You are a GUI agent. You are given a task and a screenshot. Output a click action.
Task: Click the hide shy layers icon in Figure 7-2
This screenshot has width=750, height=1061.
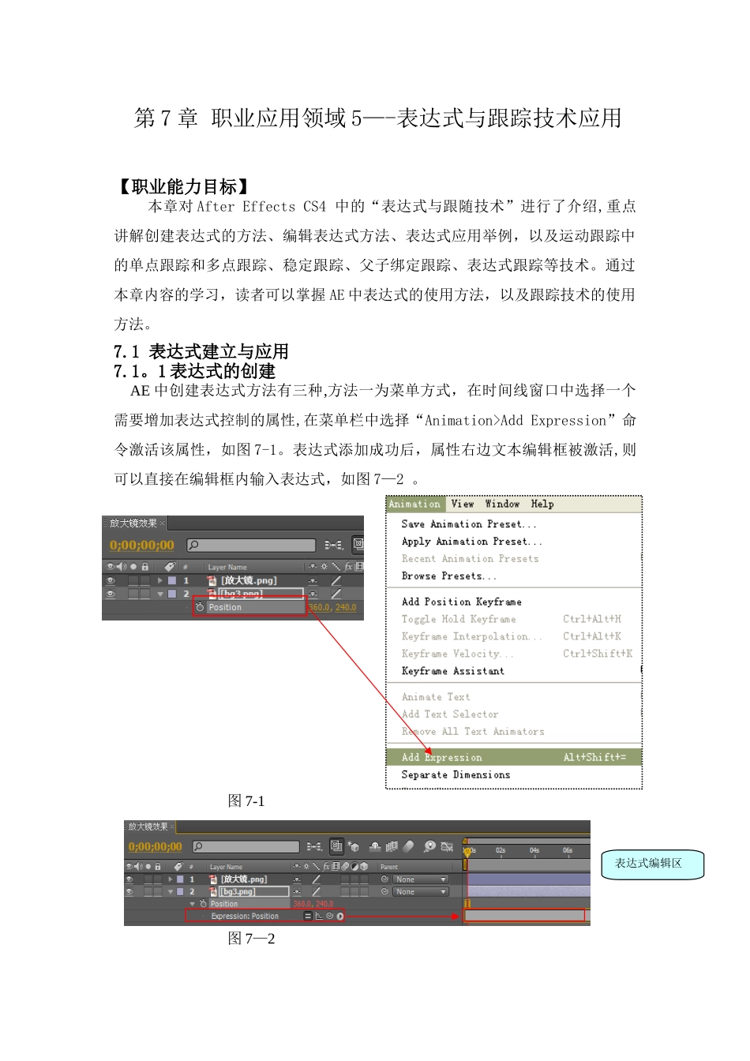(x=375, y=846)
